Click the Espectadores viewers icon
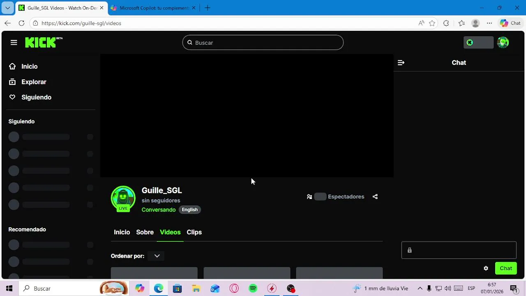The image size is (526, 296). coord(309,197)
